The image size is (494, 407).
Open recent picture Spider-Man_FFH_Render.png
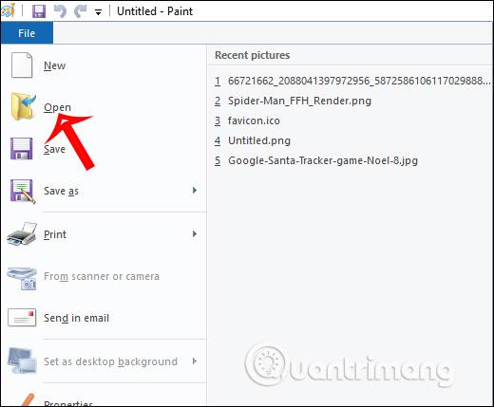click(299, 101)
